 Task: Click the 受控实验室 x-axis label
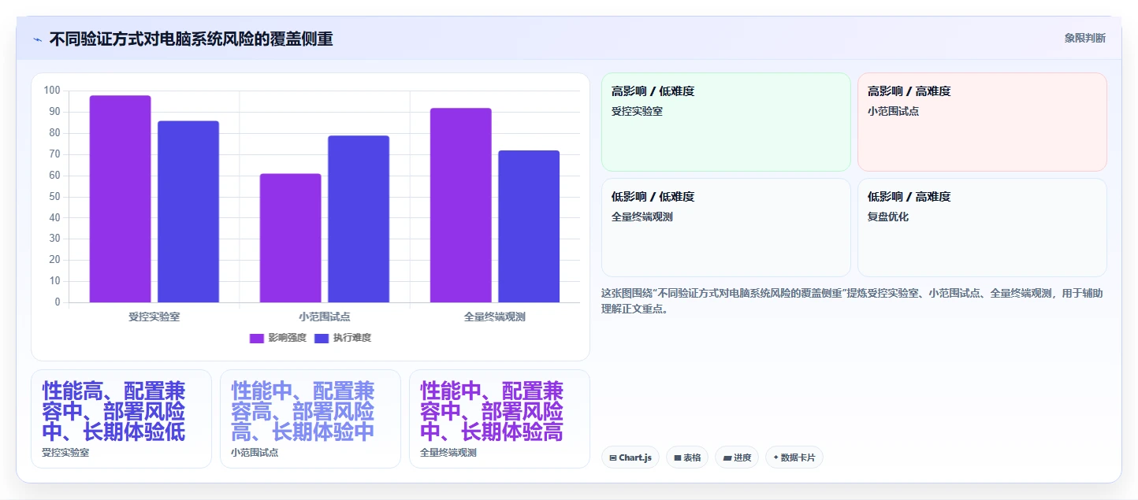click(x=154, y=317)
